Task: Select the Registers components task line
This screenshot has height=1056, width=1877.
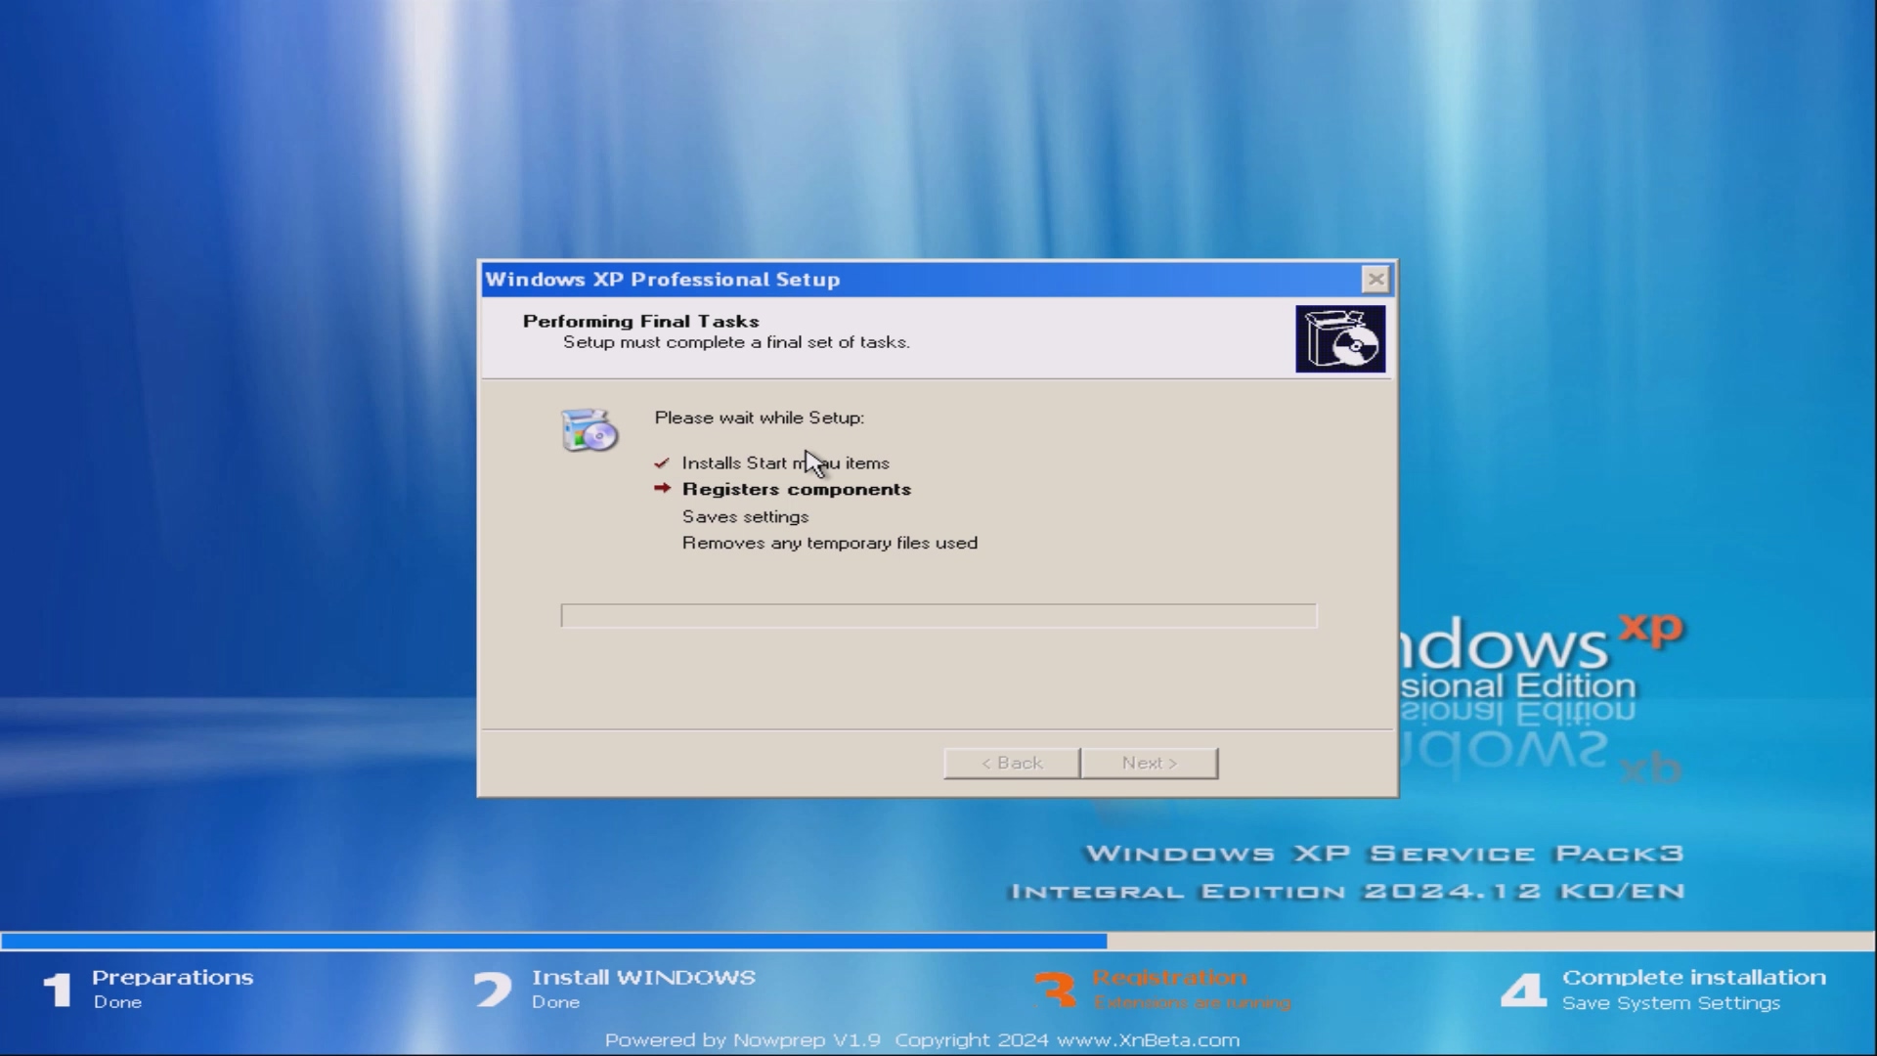Action: pos(796,489)
